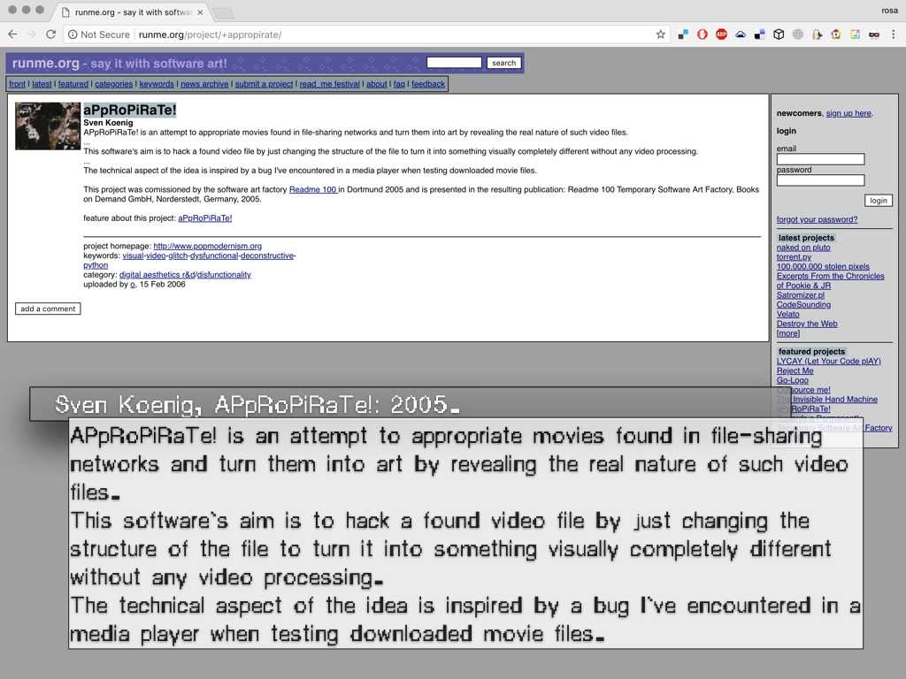Open the grey globe extension
906x679 pixels.
(x=797, y=34)
